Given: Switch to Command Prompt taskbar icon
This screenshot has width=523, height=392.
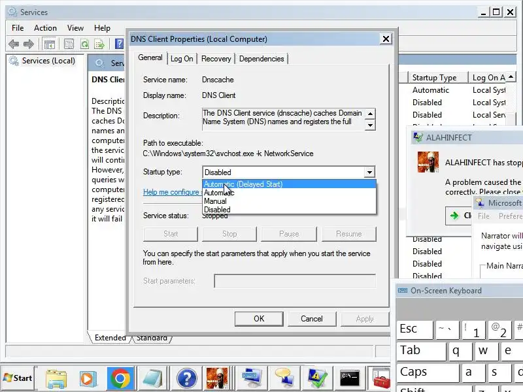Looking at the screenshot, I should point(349,378).
